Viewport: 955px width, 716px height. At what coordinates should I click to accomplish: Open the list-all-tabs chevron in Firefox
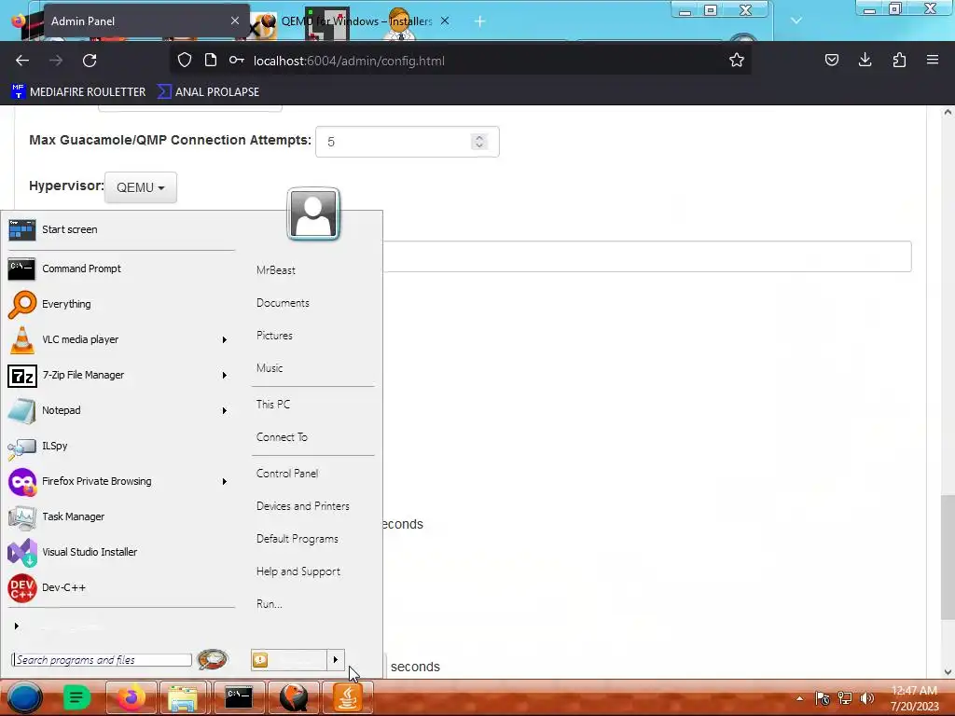(796, 21)
